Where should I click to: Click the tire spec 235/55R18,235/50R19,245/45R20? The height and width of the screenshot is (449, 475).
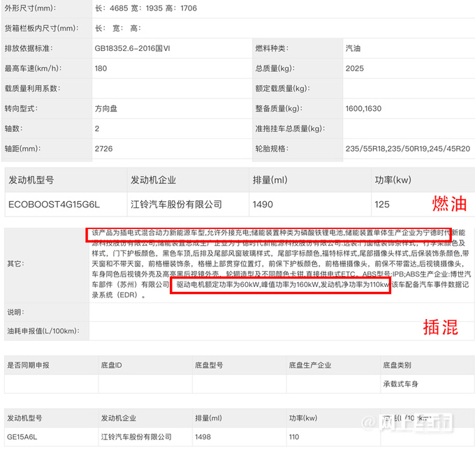(408, 149)
